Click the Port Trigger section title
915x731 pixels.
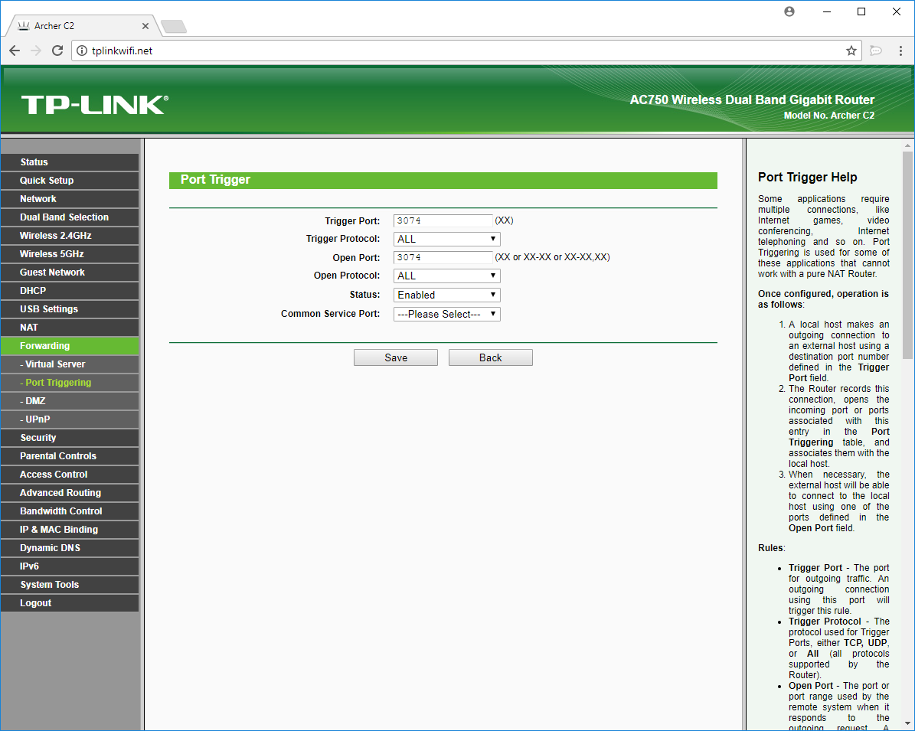[215, 180]
